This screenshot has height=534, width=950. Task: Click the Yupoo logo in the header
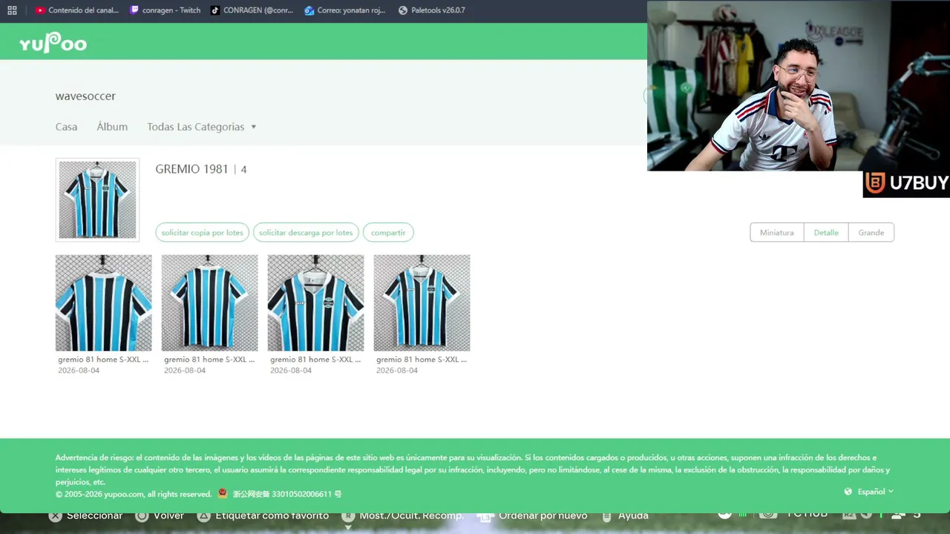(53, 43)
